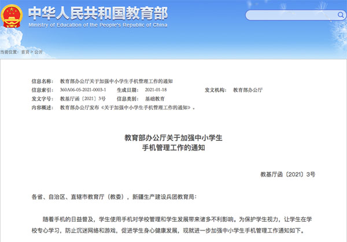Select index number 360A06-05-2021-0003-1

(x=83, y=90)
